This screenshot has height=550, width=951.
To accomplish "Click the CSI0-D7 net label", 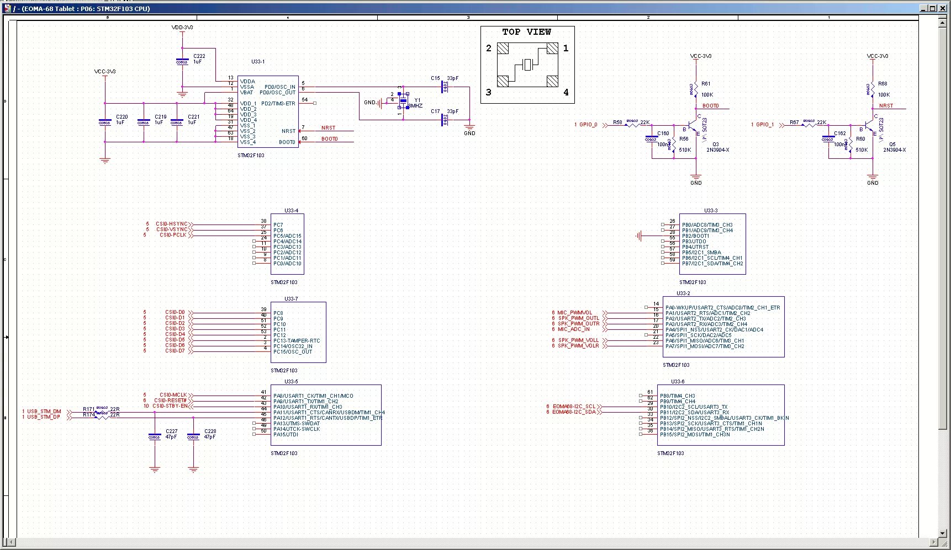I will tap(175, 351).
